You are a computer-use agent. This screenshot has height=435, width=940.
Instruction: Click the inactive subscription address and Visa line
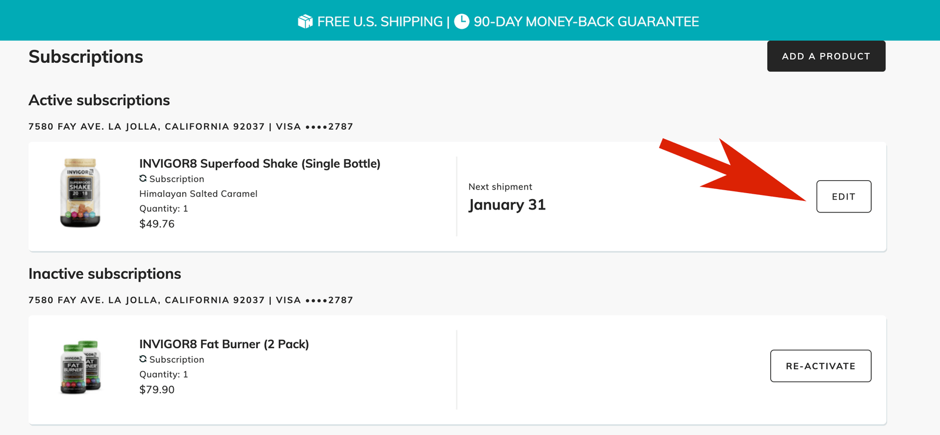[x=190, y=300]
